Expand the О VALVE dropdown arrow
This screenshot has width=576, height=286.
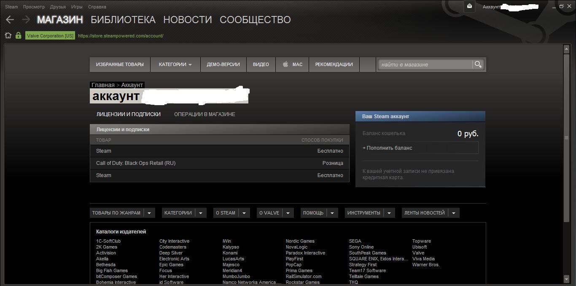288,213
